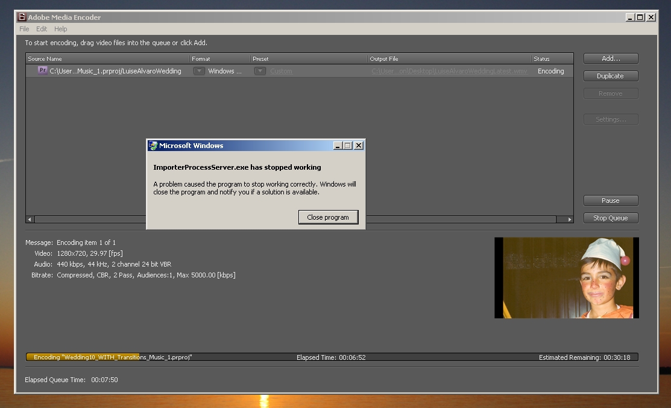Screen dimensions: 671x408
Task: Pause the encoding queue
Action: 611,200
